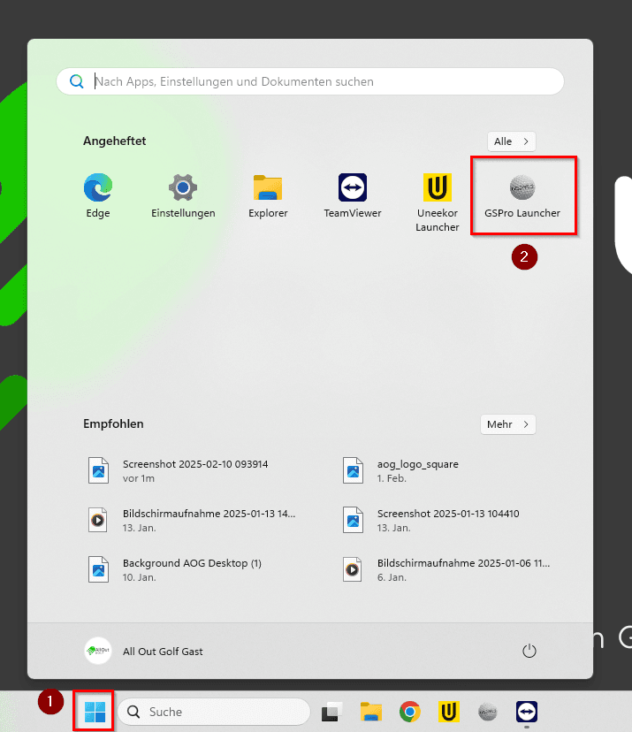Expand recommendations with the Mehr button
The image size is (632, 732).
pos(508,424)
